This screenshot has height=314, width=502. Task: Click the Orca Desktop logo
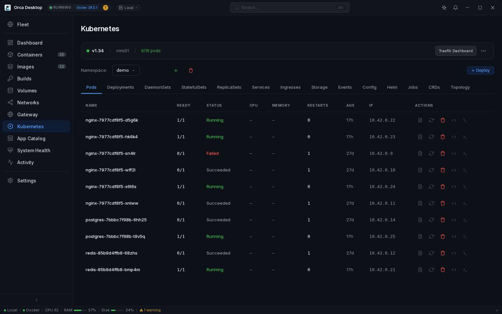tap(8, 8)
